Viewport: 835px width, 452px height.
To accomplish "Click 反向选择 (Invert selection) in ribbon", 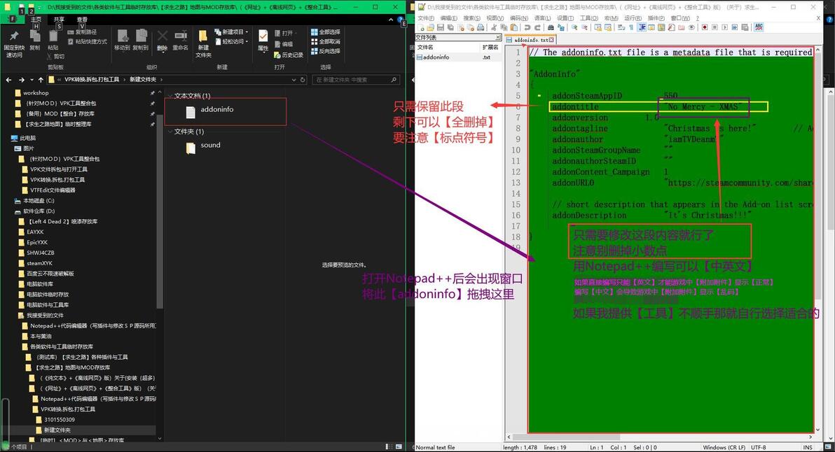I will tap(325, 51).
